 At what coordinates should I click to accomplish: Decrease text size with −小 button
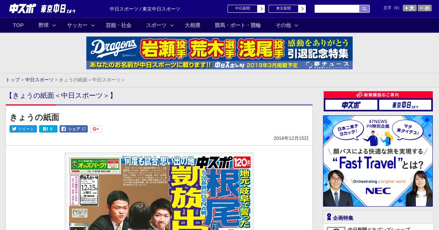(x=425, y=8)
